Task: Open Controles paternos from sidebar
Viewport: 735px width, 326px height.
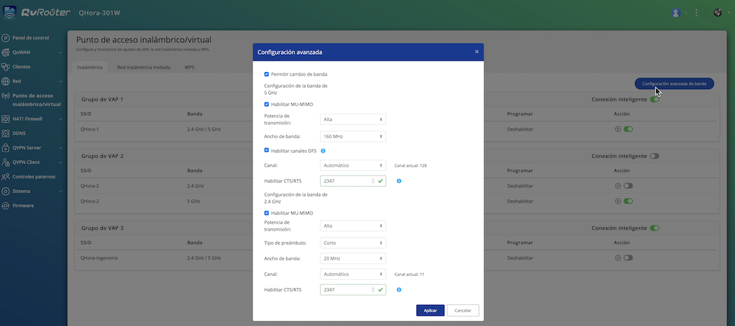Action: (6, 176)
